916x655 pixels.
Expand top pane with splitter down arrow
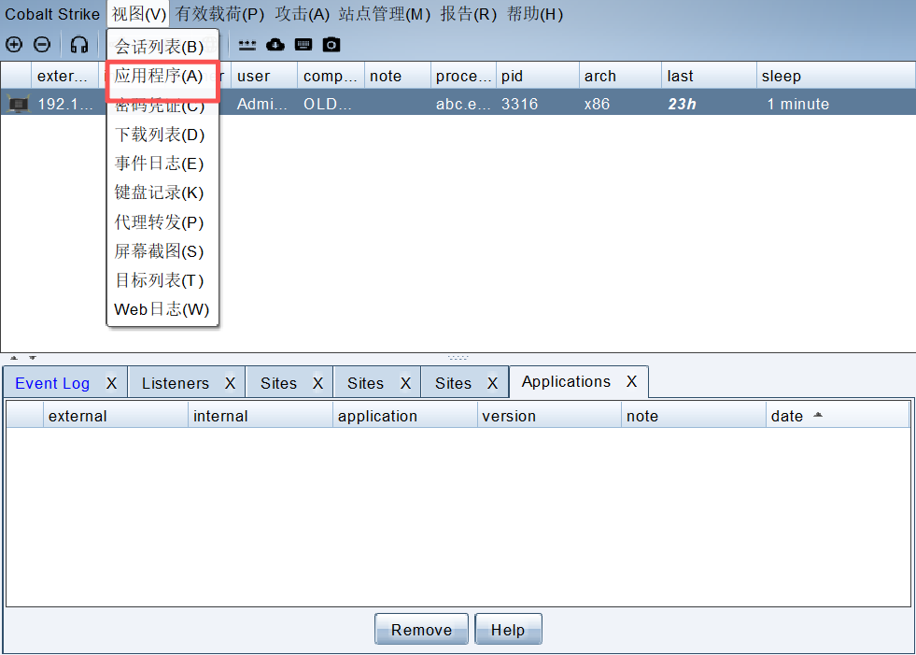tap(33, 357)
